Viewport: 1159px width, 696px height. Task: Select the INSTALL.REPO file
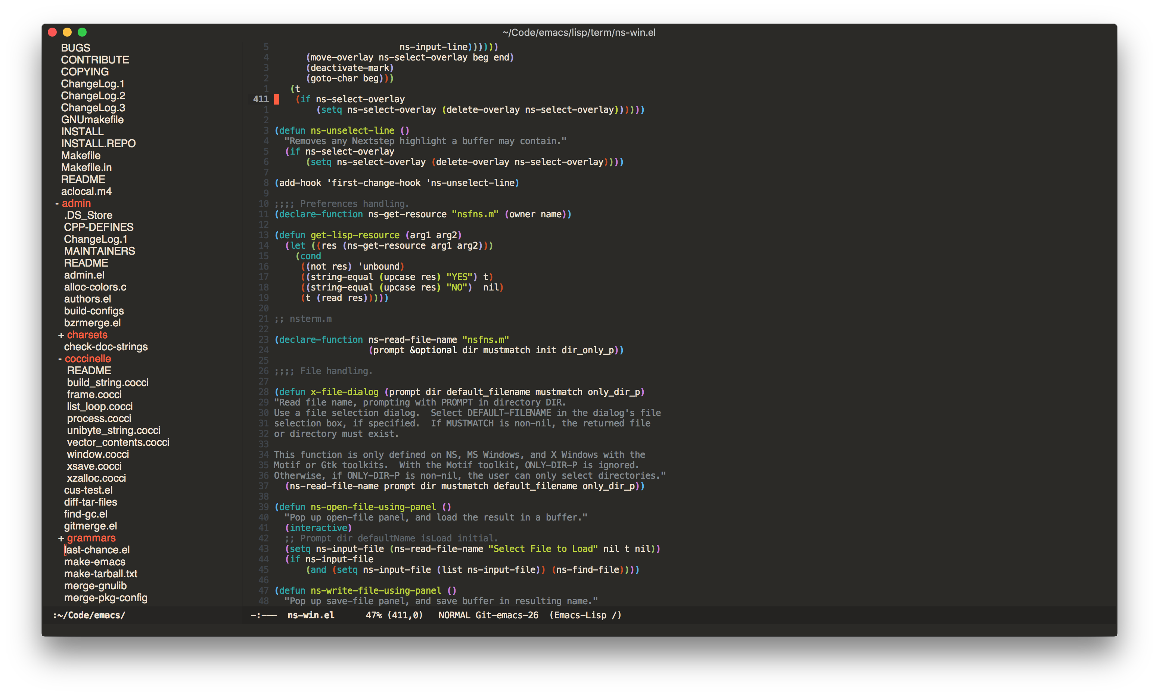98,143
